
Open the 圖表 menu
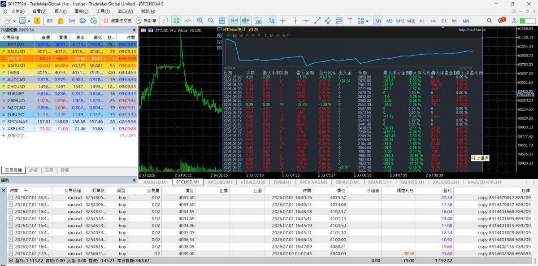pyautogui.click(x=82, y=11)
